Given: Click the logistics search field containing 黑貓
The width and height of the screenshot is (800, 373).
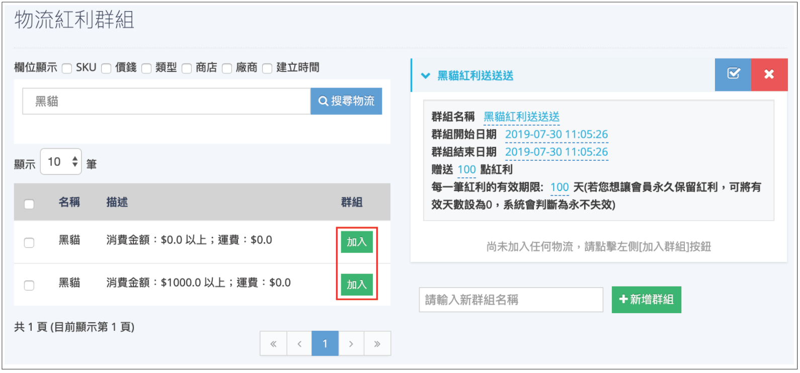Looking at the screenshot, I should pos(167,101).
